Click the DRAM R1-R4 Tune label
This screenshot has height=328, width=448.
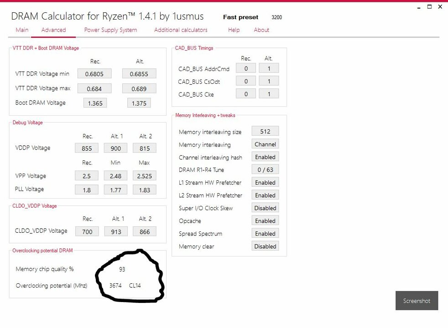click(201, 170)
